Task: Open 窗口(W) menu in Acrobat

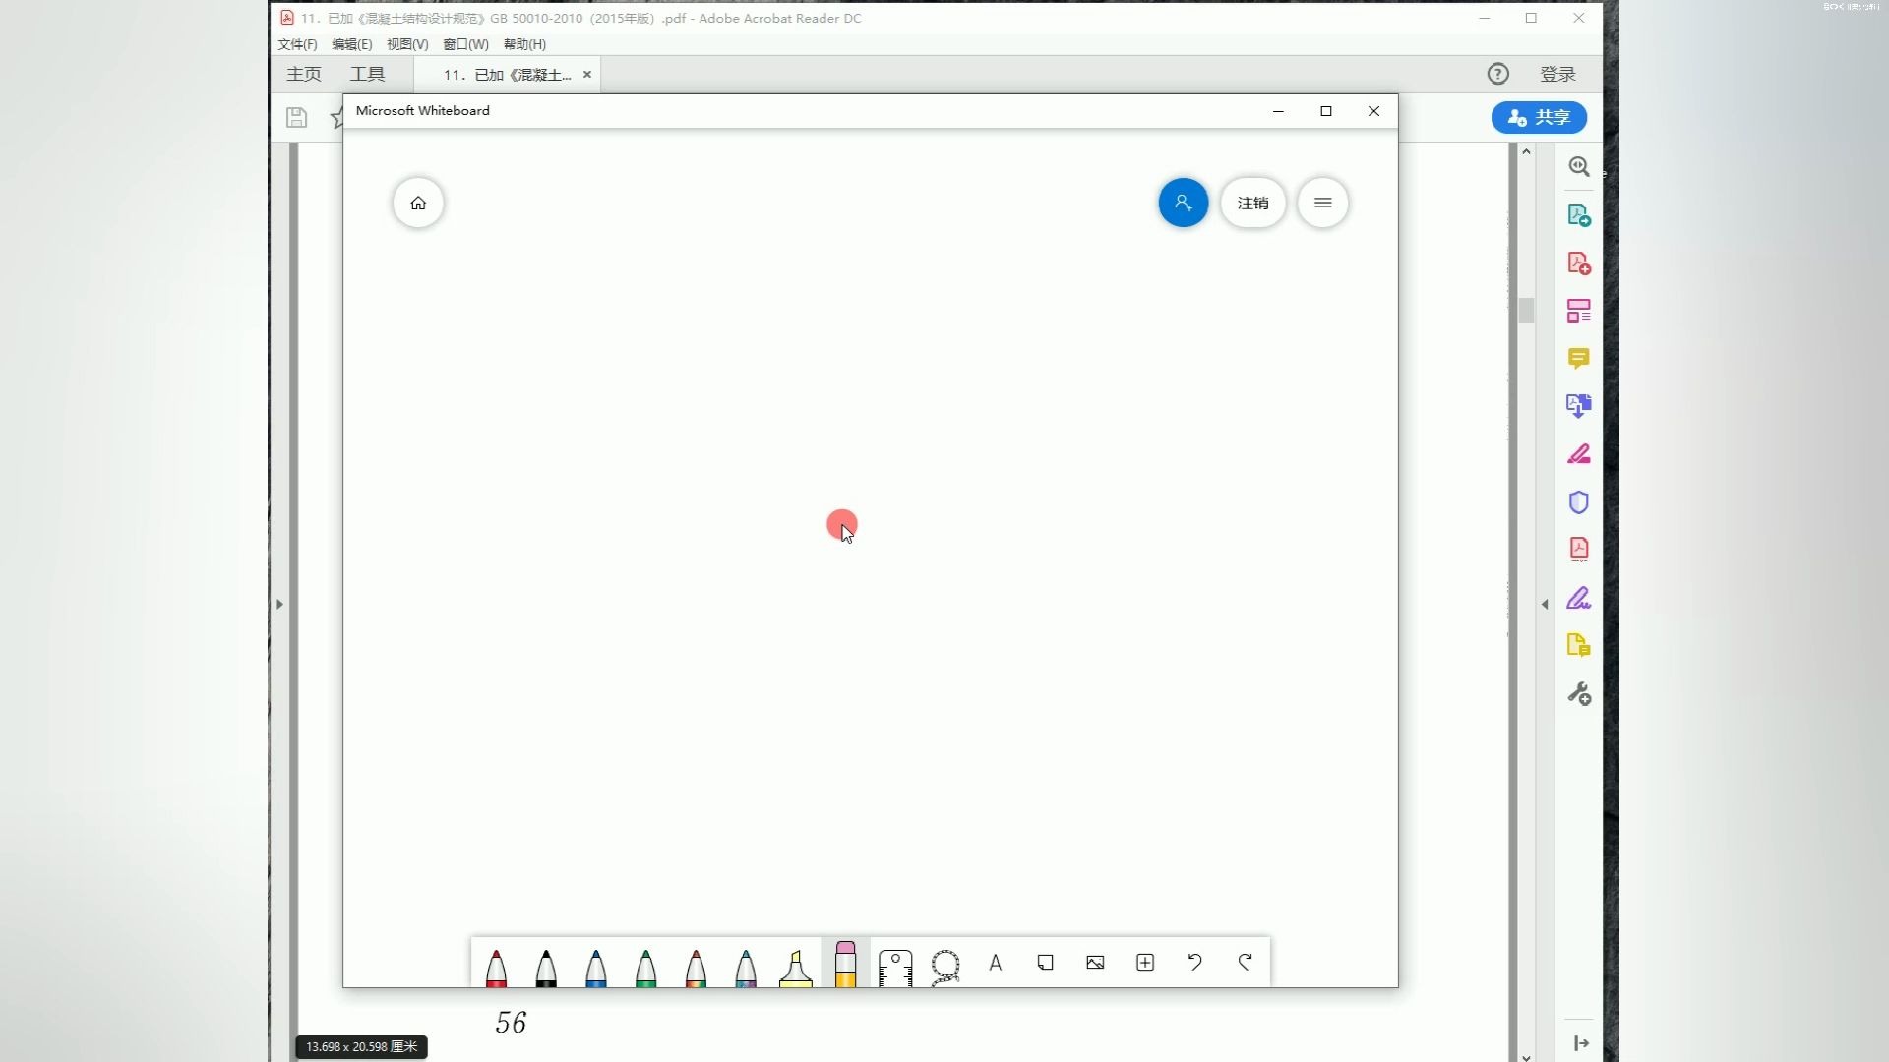Action: tap(465, 44)
